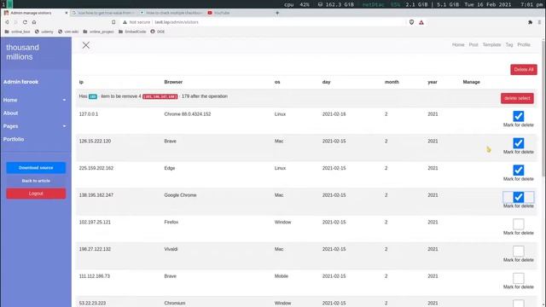Image resolution: width=546 pixels, height=307 pixels.
Task: Uncheck Mark for delete for 225.159.202.162
Action: (x=518, y=171)
